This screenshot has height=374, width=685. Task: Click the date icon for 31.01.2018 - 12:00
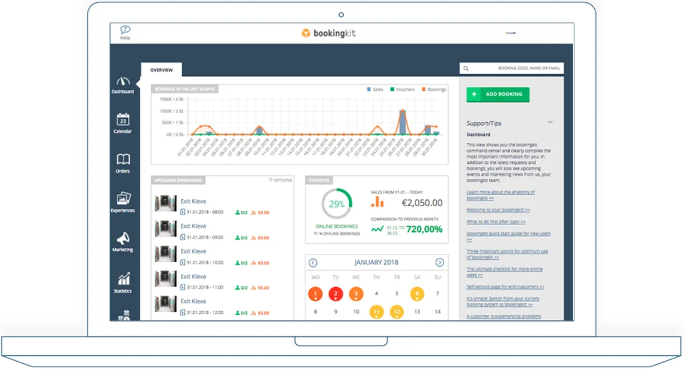183,312
